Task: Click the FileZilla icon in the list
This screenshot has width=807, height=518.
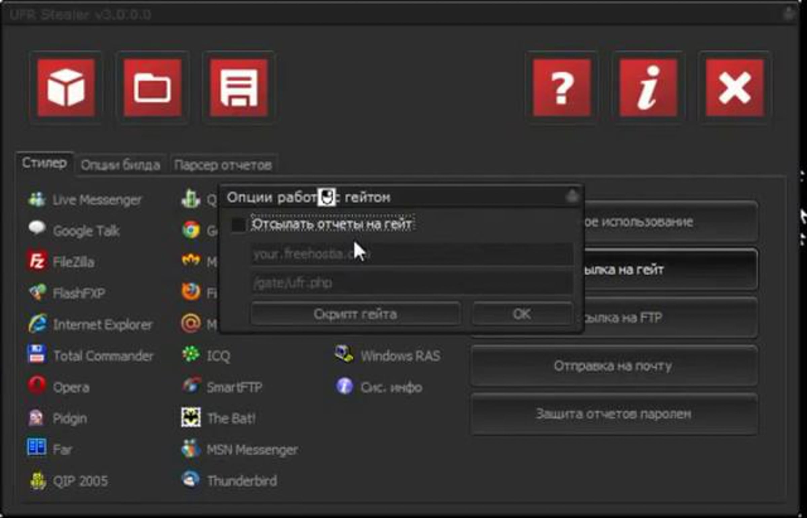Action: 36,262
